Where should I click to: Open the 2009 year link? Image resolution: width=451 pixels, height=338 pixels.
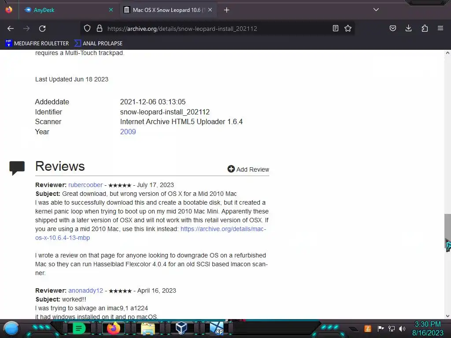(128, 132)
